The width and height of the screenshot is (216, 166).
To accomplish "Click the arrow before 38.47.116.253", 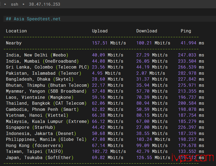I will pos(24,4).
